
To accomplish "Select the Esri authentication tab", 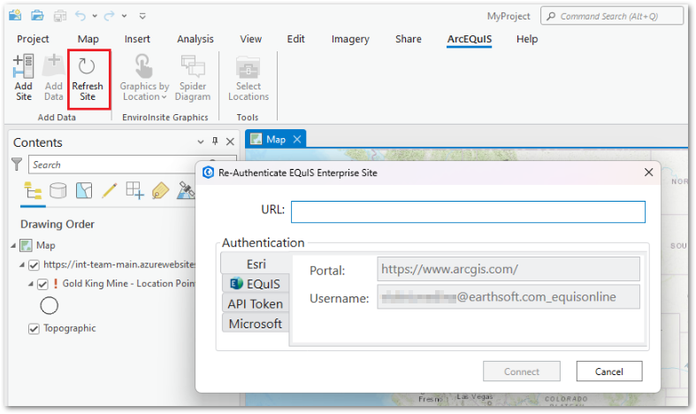I will [x=256, y=264].
